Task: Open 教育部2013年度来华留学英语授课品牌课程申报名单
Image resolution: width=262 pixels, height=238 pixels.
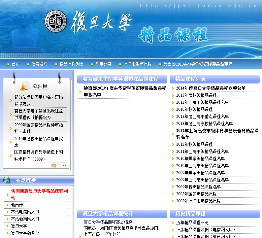Action: (125, 91)
